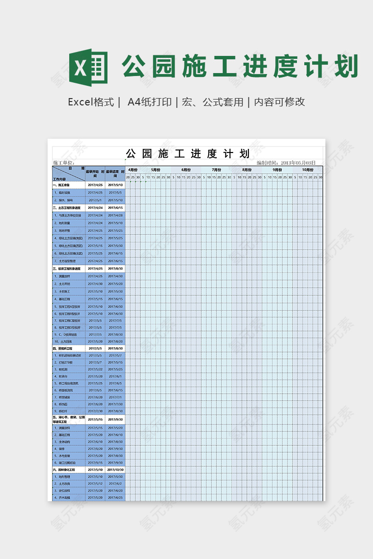Click the 2、地形测量 row label
Viewport: 373px width, 559px height.
[62, 223]
